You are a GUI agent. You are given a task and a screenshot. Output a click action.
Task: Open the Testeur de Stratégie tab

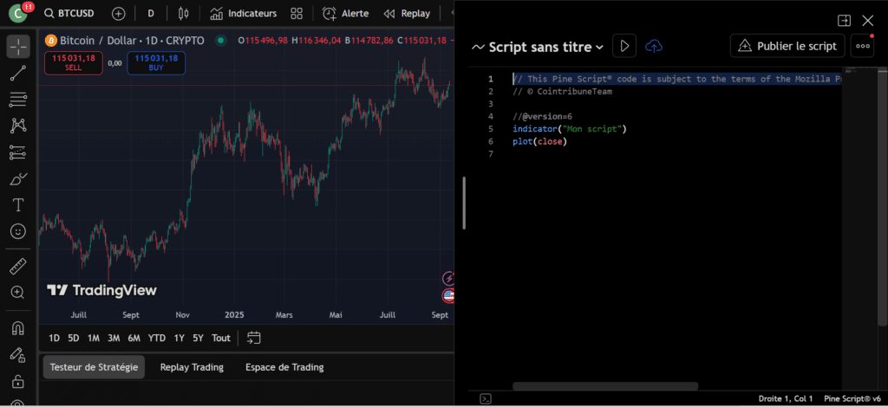94,367
